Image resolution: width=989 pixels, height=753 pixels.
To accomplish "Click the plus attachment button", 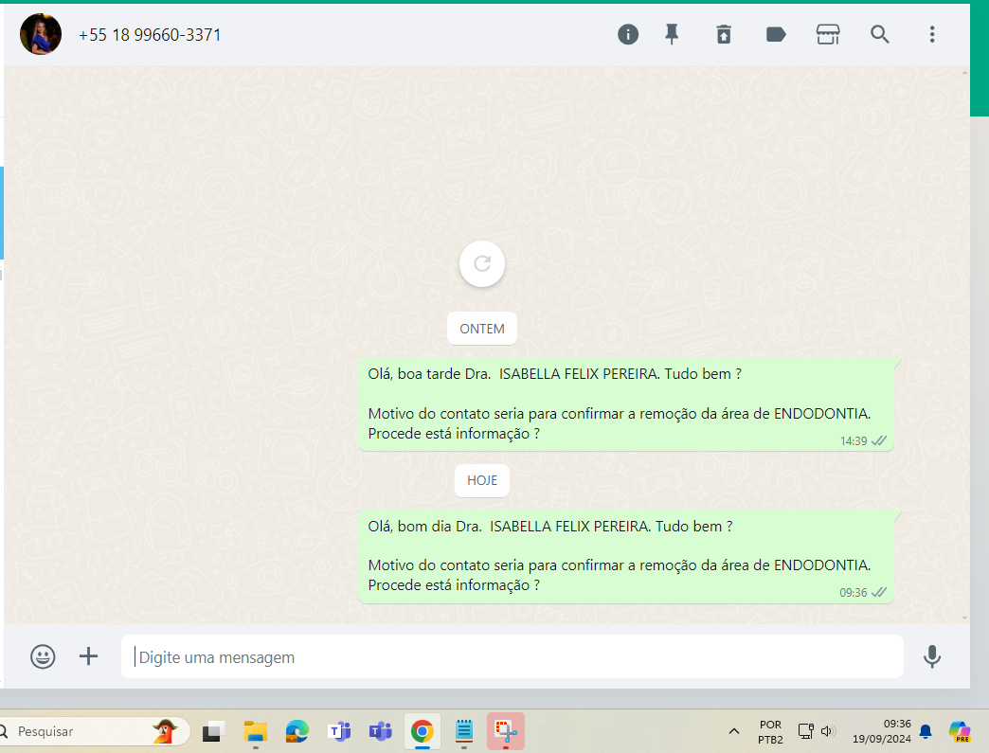I will tap(88, 656).
